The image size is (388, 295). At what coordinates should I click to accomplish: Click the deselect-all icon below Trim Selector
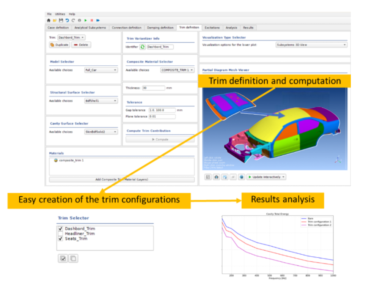click(73, 259)
